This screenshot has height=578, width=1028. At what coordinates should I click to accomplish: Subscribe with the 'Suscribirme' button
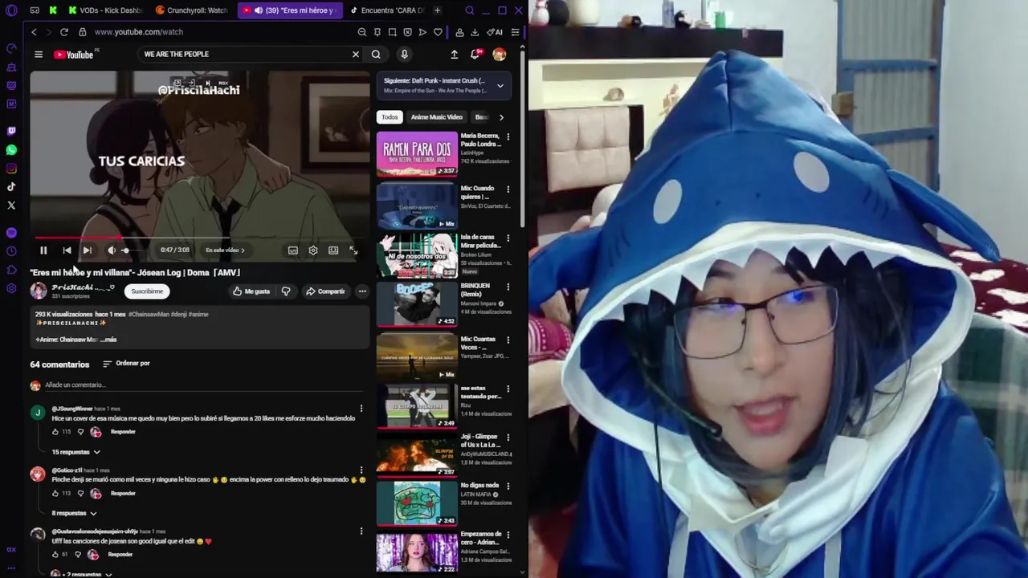(x=147, y=291)
